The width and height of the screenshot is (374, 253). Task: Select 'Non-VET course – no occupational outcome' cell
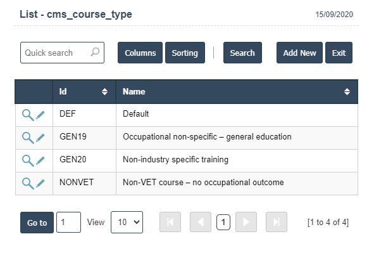point(237,183)
